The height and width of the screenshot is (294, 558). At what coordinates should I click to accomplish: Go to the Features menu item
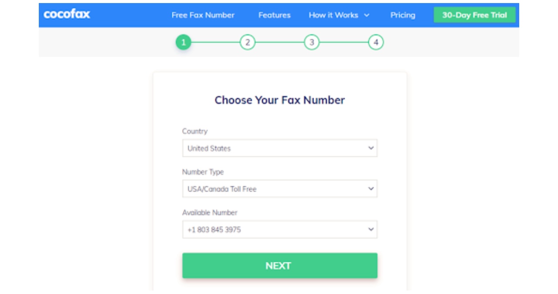[x=274, y=15]
